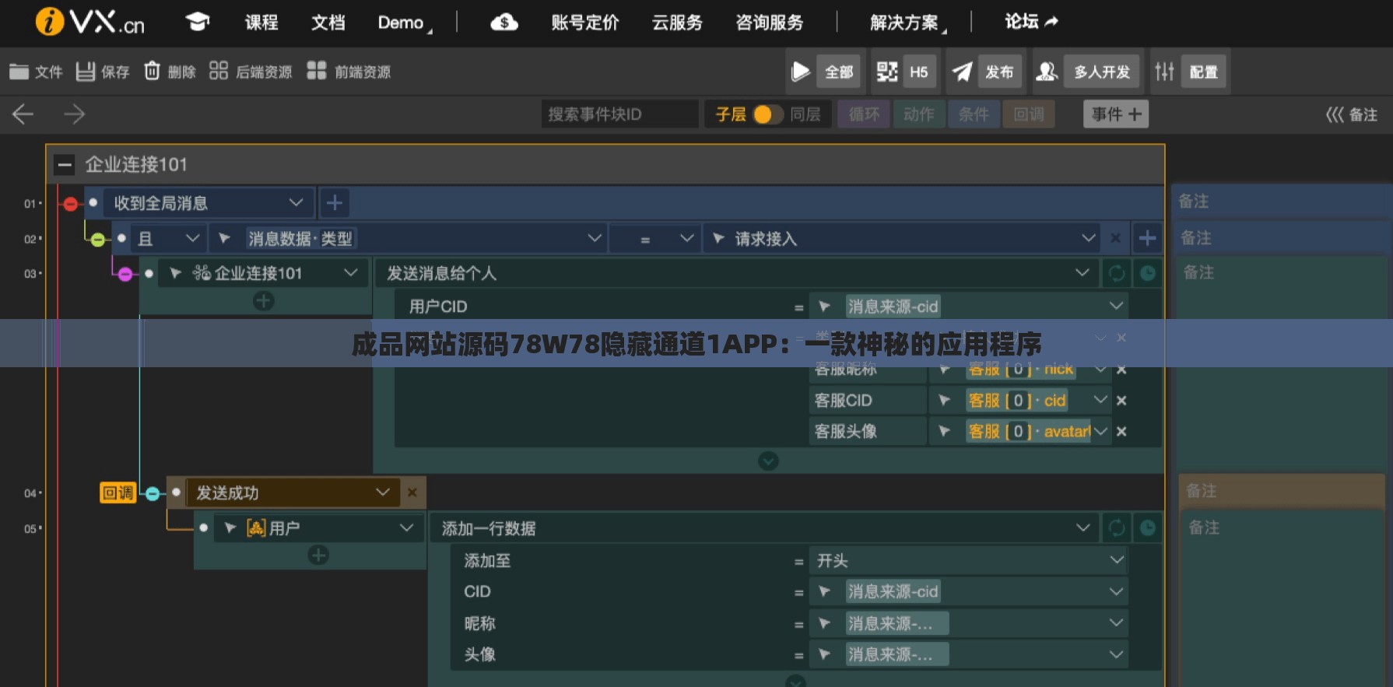Viewport: 1393px width, 687px height.
Task: Add action under 企业连接101 plus circle
Action: click(264, 301)
